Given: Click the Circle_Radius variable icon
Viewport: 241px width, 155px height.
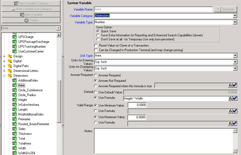Looking at the screenshot, I should 15,95.
